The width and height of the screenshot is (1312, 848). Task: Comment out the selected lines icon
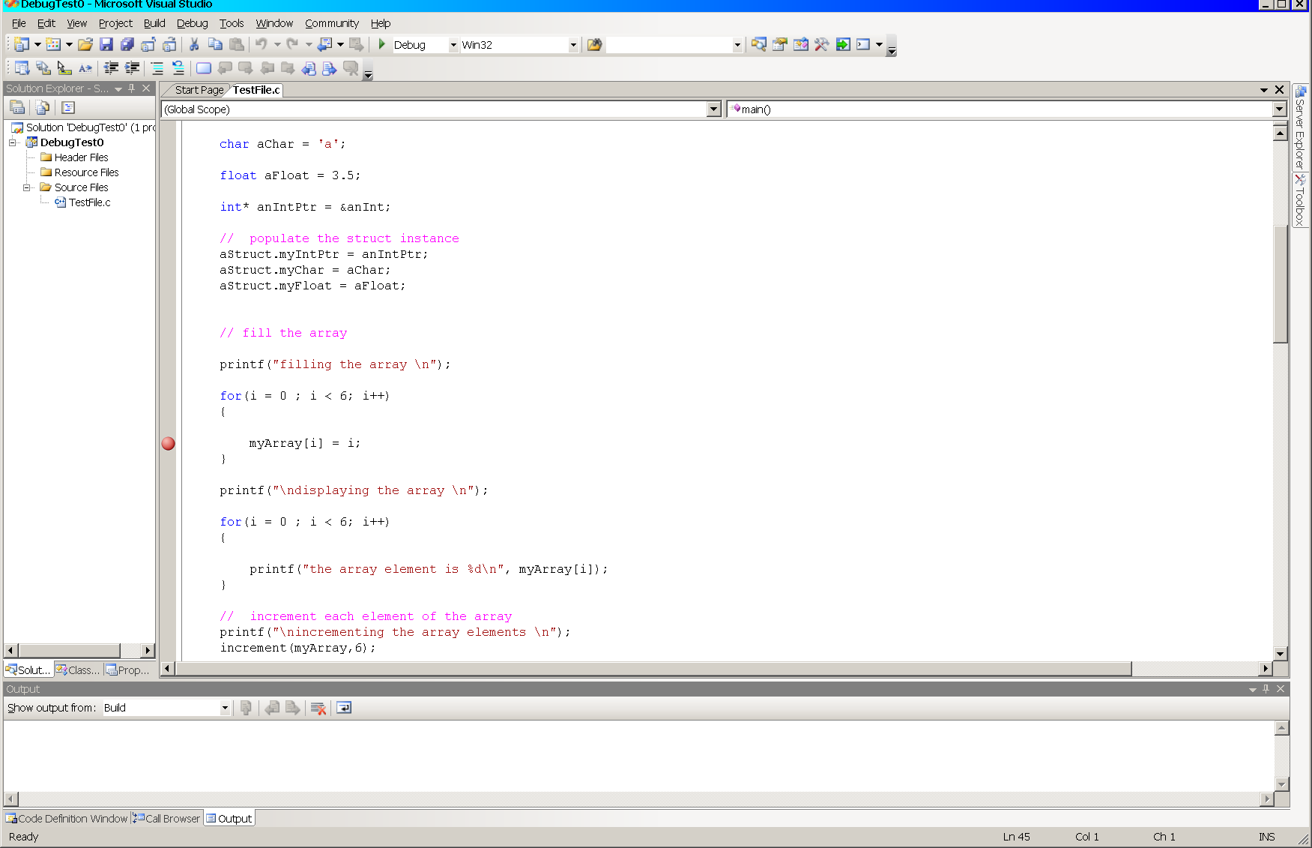157,68
